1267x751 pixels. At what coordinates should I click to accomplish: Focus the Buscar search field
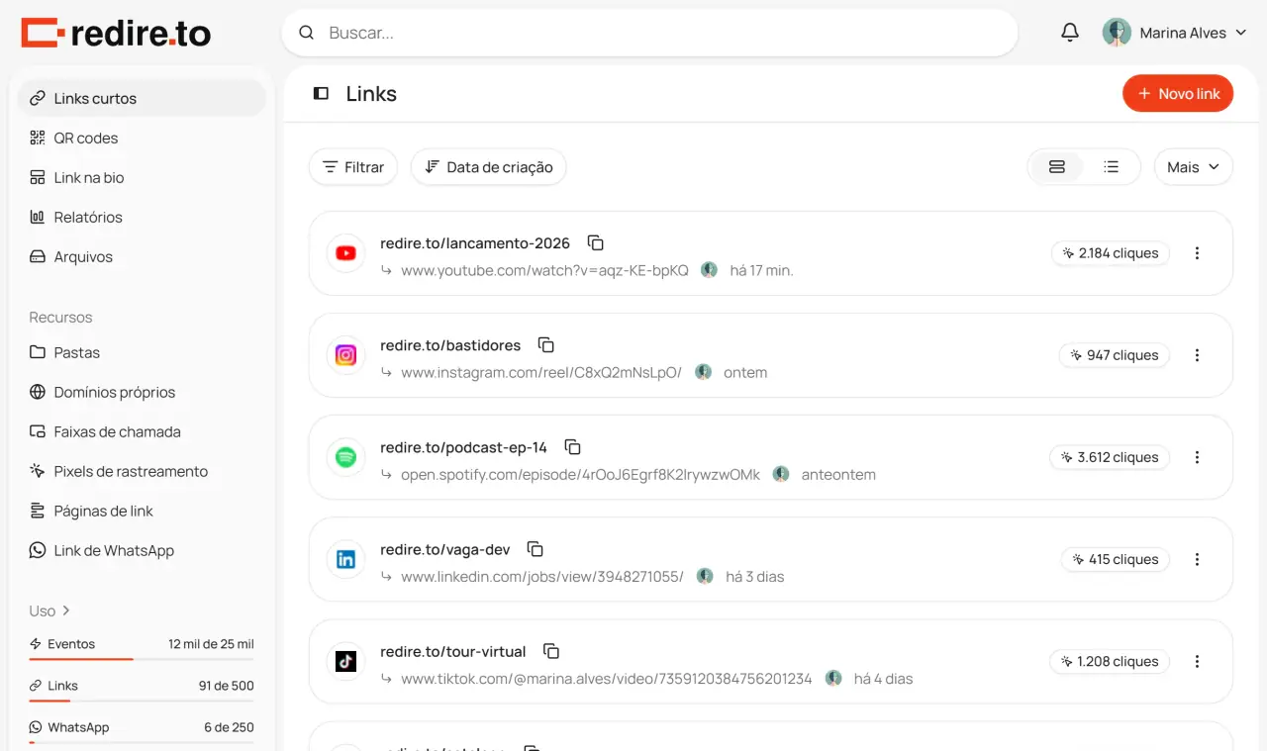click(649, 33)
